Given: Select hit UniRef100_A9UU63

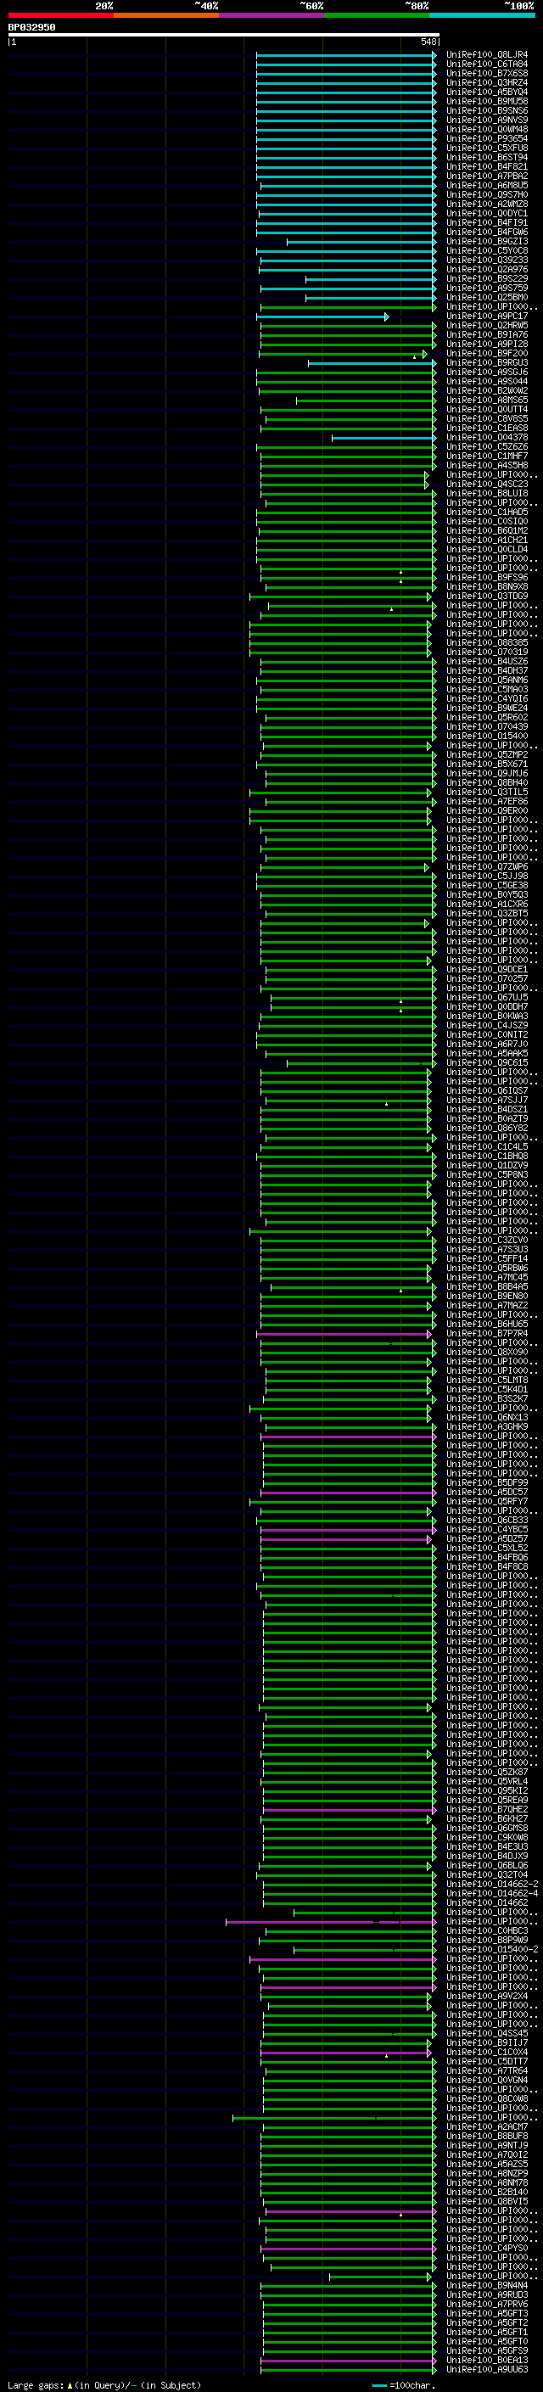Looking at the screenshot, I should 486,2370.
